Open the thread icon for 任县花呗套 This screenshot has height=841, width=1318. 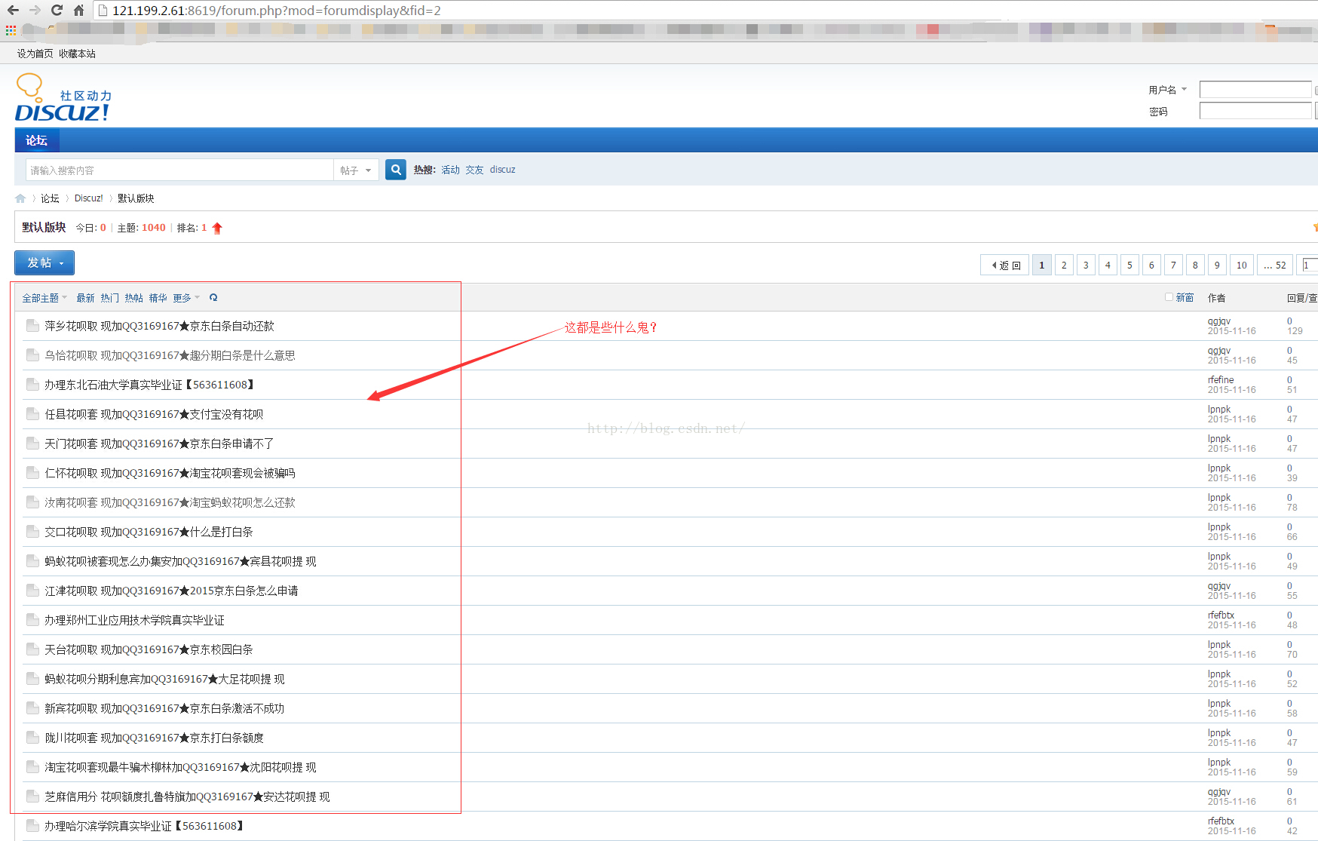(x=32, y=414)
